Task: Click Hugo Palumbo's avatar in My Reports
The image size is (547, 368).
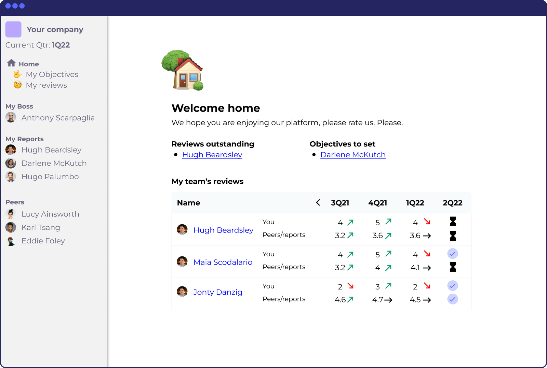Action: click(11, 176)
